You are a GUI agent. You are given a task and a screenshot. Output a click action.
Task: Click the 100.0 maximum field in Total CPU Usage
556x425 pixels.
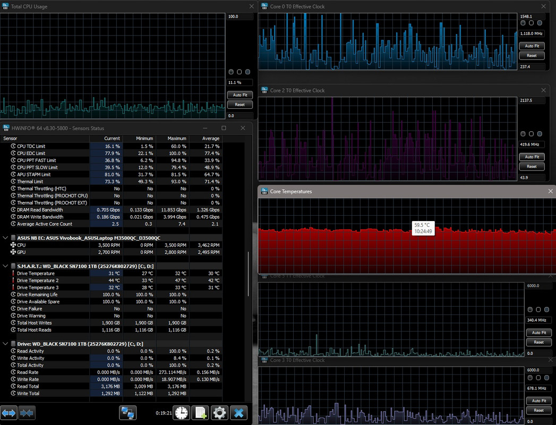pyautogui.click(x=240, y=16)
